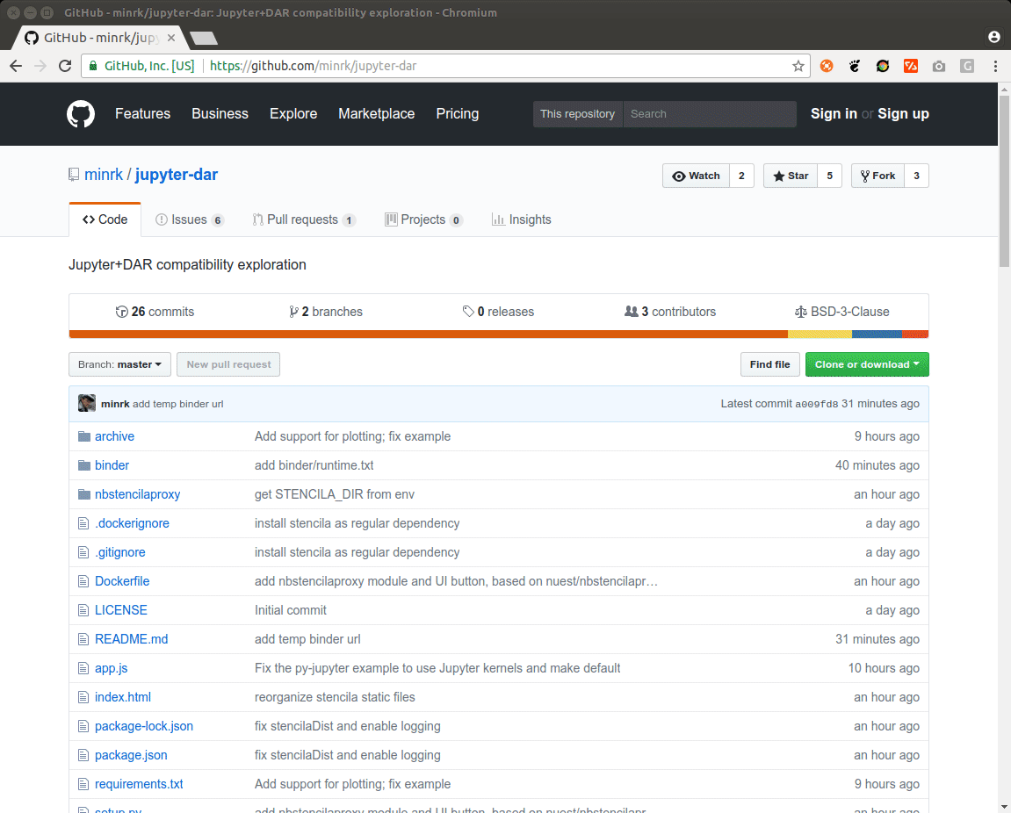Viewport: 1011px width, 813px height.
Task: Open the index.html file
Action: tap(122, 698)
